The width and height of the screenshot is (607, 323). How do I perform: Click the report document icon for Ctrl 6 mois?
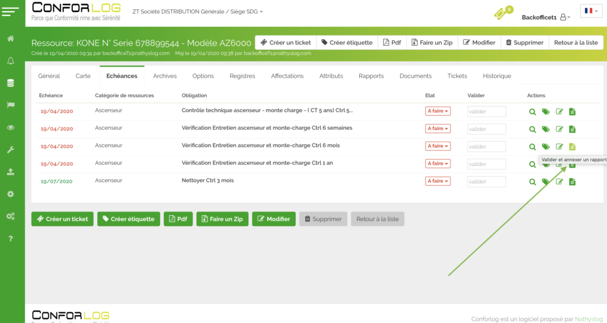pos(572,146)
